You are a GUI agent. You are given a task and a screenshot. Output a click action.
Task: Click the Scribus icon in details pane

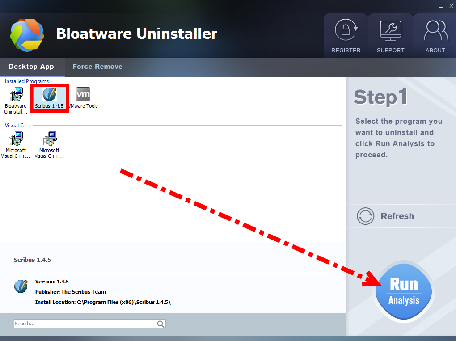[x=21, y=286]
